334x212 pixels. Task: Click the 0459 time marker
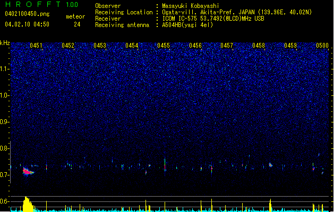click(290, 46)
